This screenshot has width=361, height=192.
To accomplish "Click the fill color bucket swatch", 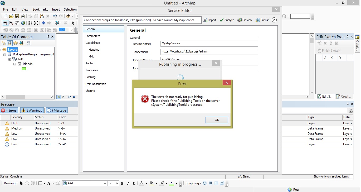I will point(152,184).
